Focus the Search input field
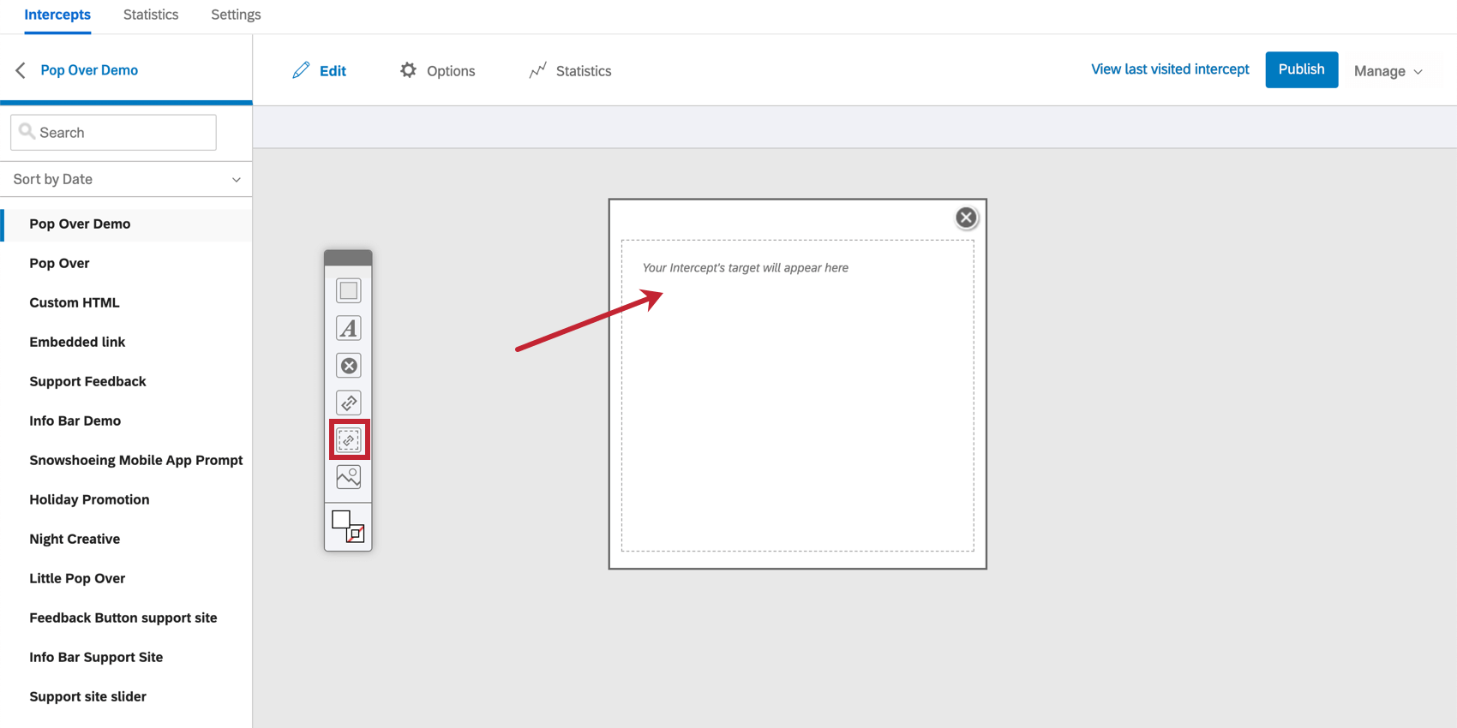 click(x=113, y=133)
